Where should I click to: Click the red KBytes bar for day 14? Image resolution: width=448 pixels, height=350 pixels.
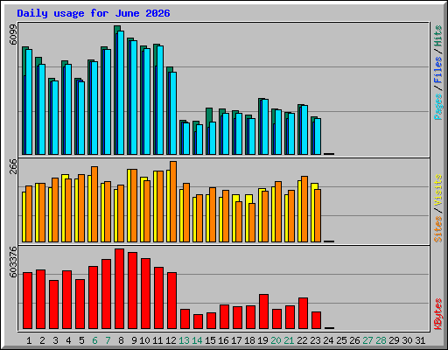pyautogui.click(x=198, y=322)
